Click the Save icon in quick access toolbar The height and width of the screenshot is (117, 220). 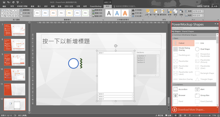click(x=4, y=2)
